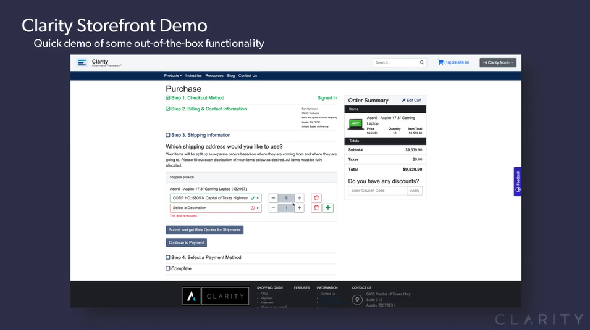This screenshot has height=330, width=590.
Task: Click Step 1. Checkout Method label
Action: (x=198, y=97)
